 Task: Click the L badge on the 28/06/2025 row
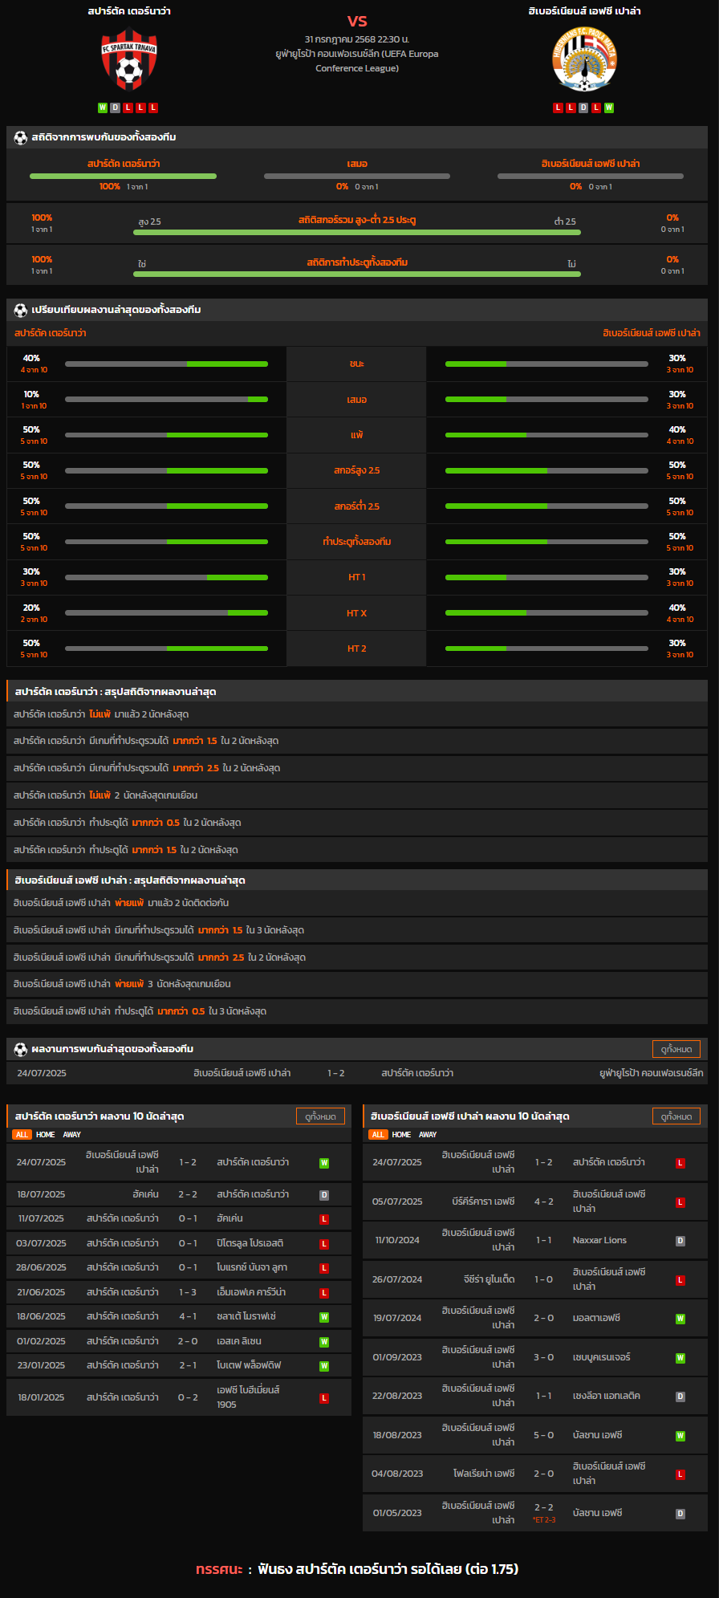(x=324, y=1268)
